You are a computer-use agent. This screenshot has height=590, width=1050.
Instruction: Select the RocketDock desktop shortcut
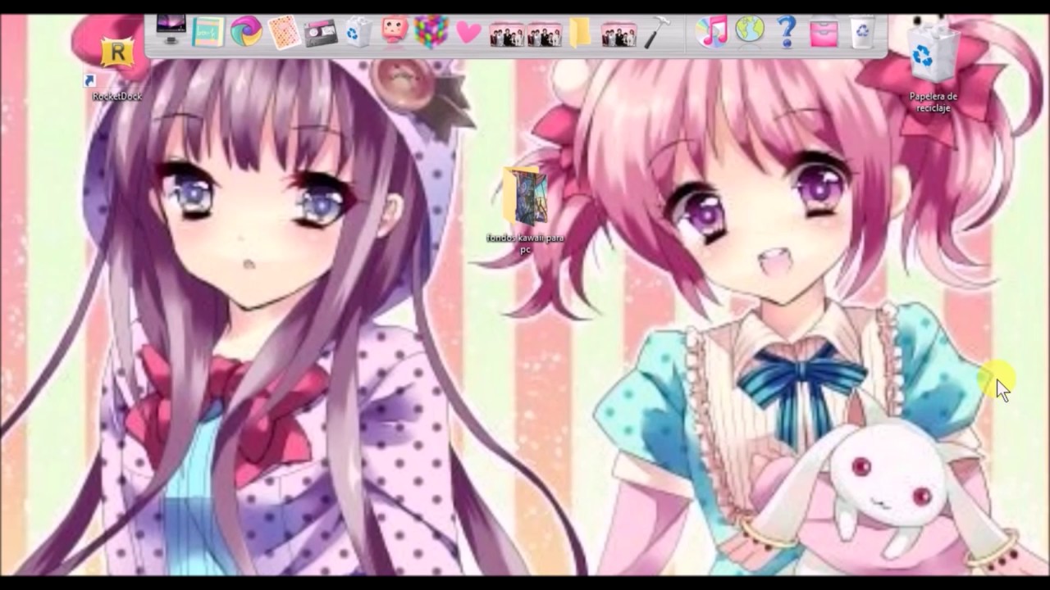click(117, 68)
